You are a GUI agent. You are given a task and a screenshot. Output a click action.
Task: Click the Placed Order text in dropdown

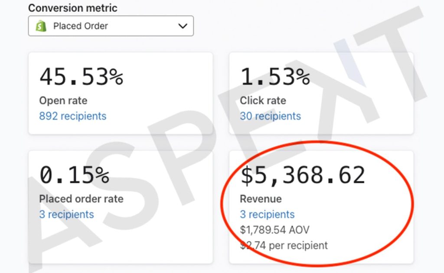[x=81, y=26]
